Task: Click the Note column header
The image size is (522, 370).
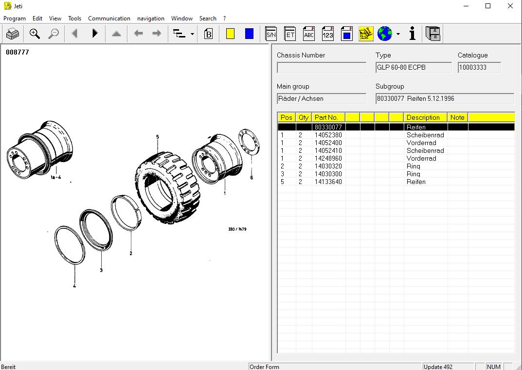Action: [458, 117]
